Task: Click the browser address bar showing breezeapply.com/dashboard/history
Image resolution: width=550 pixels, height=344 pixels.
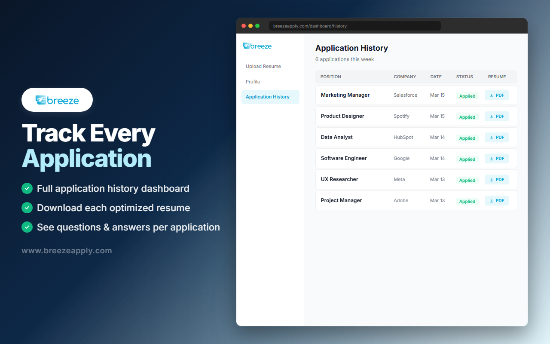Action: (x=354, y=25)
